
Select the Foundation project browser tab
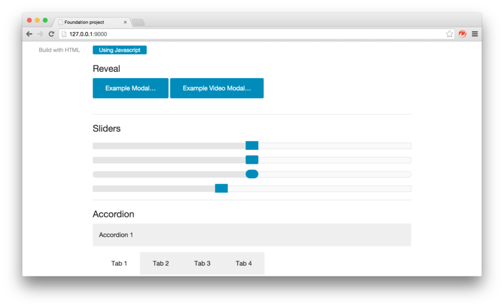point(91,22)
